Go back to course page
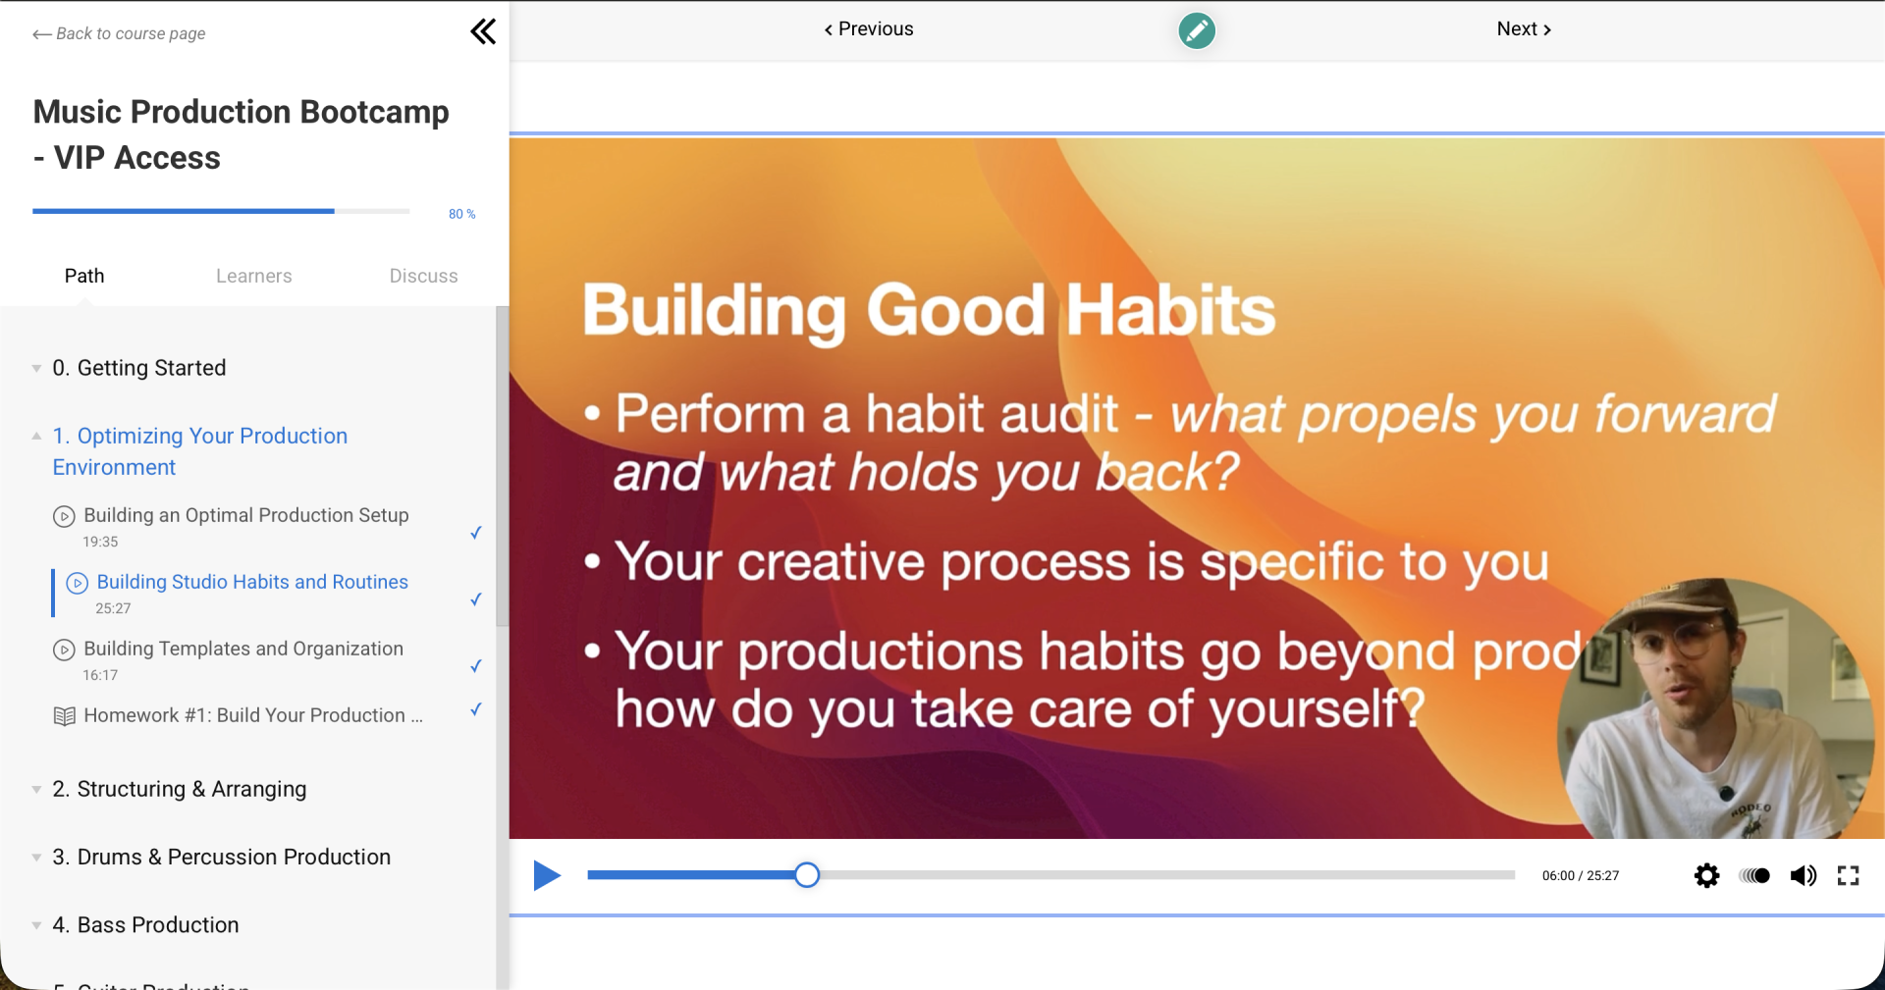1885x990 pixels. 119,33
